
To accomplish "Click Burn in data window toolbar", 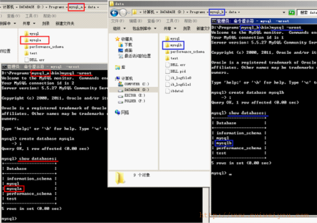I will (187, 29).
